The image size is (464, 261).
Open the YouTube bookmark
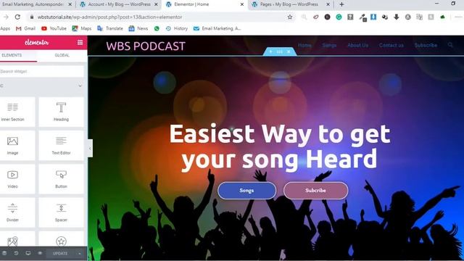click(54, 28)
